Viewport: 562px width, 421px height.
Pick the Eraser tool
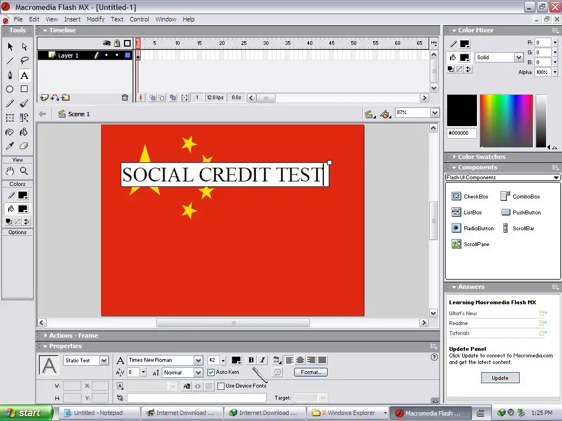(x=24, y=146)
